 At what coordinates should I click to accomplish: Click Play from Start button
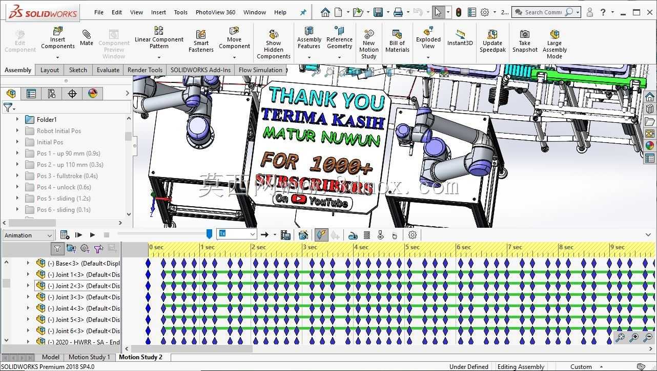(x=78, y=235)
